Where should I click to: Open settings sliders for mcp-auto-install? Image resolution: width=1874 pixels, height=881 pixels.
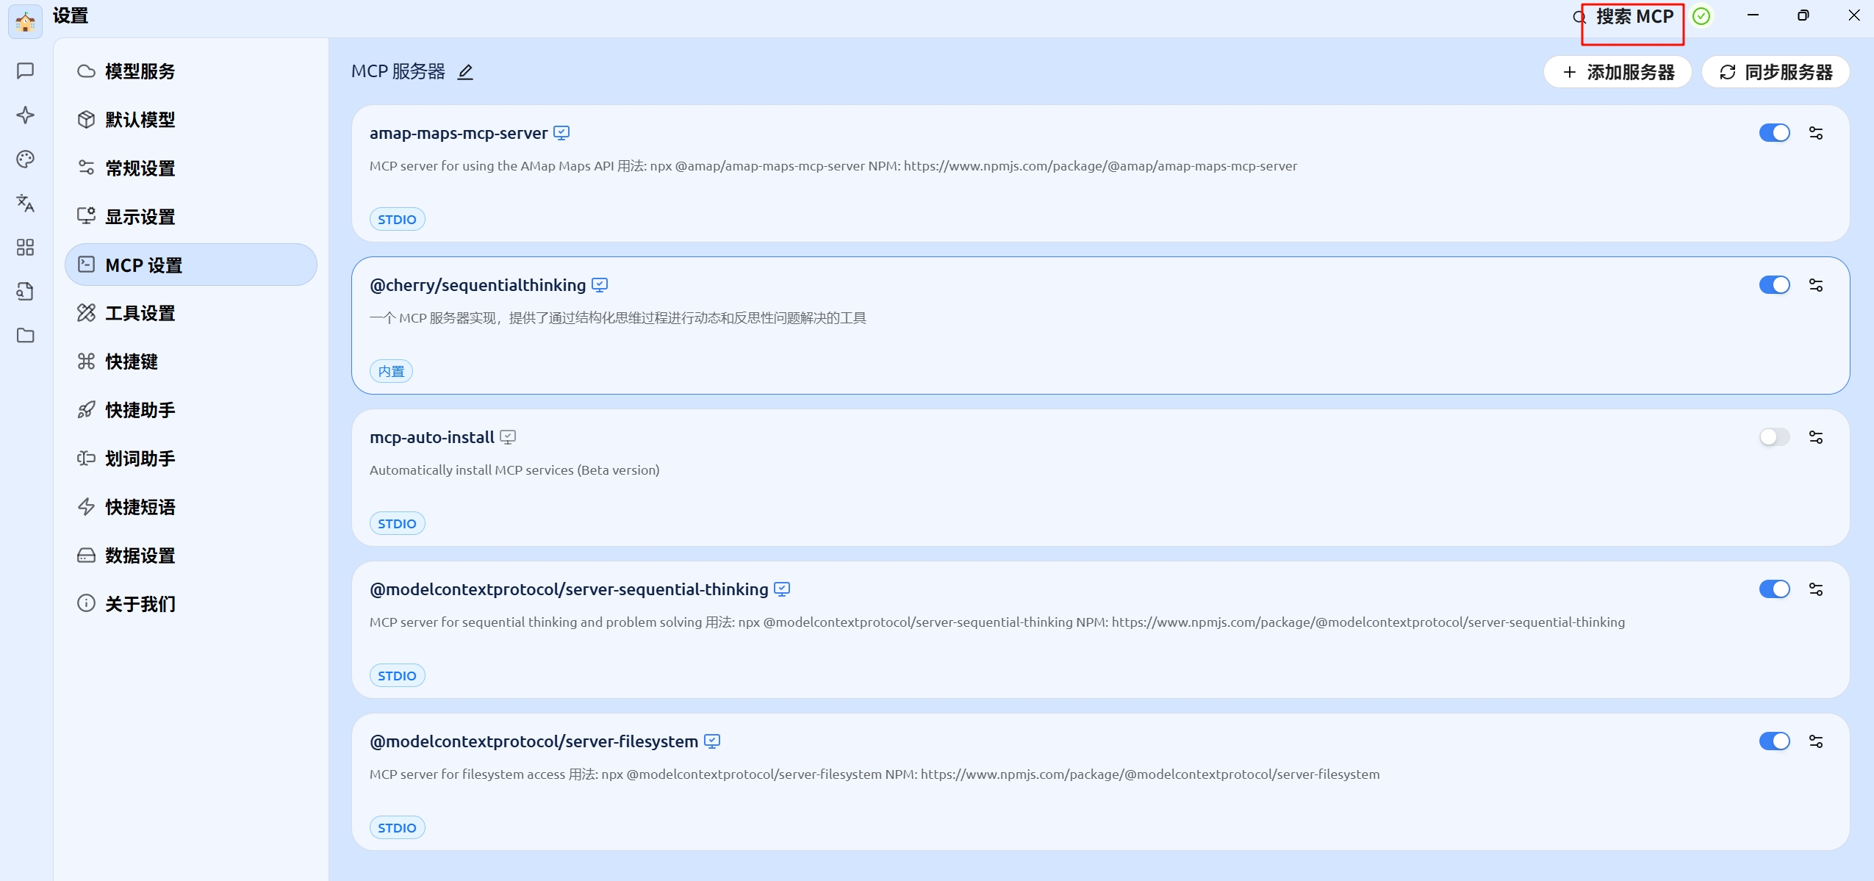1816,437
